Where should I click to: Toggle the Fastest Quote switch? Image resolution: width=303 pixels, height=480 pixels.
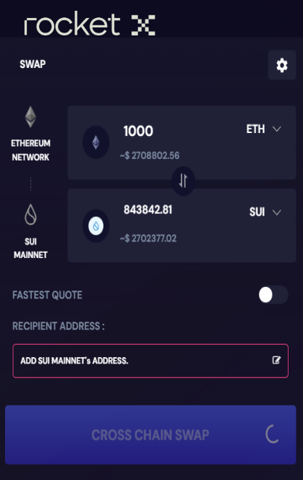273,295
